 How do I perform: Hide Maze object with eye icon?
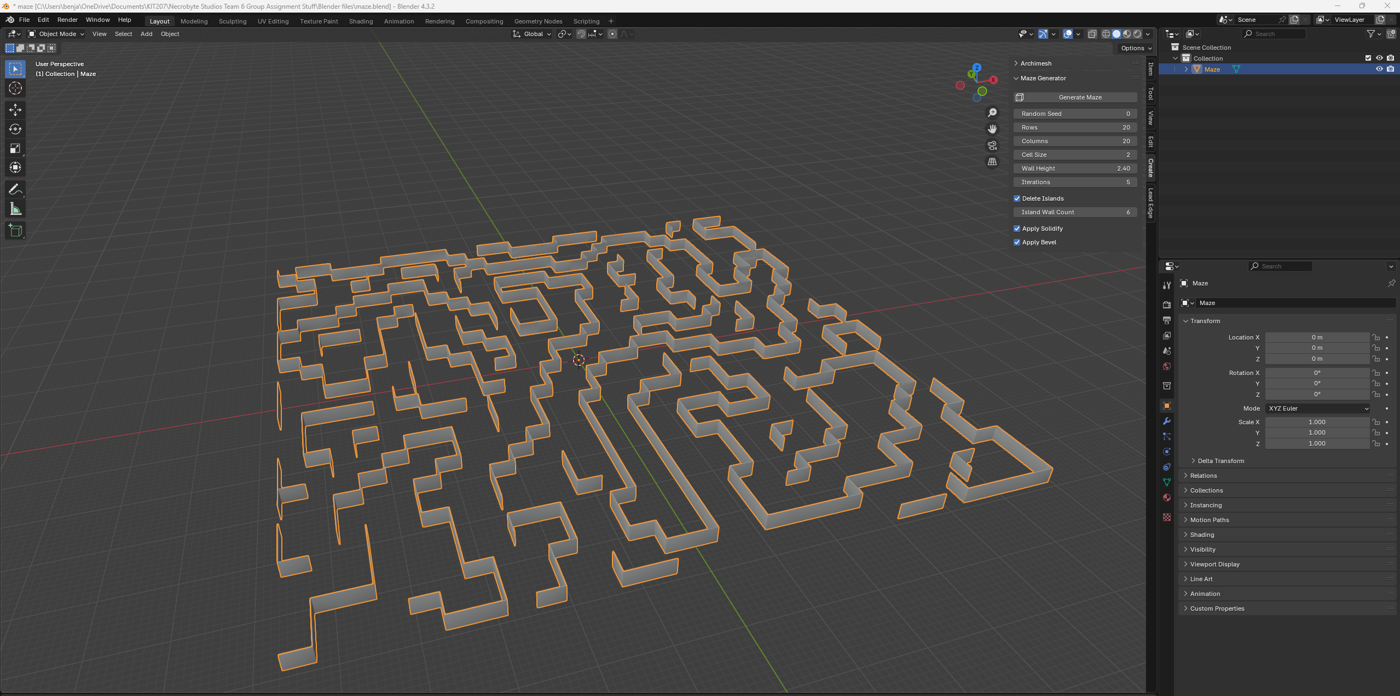1379,69
